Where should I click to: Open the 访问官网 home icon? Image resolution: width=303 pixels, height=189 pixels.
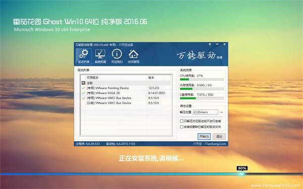(x=133, y=56)
